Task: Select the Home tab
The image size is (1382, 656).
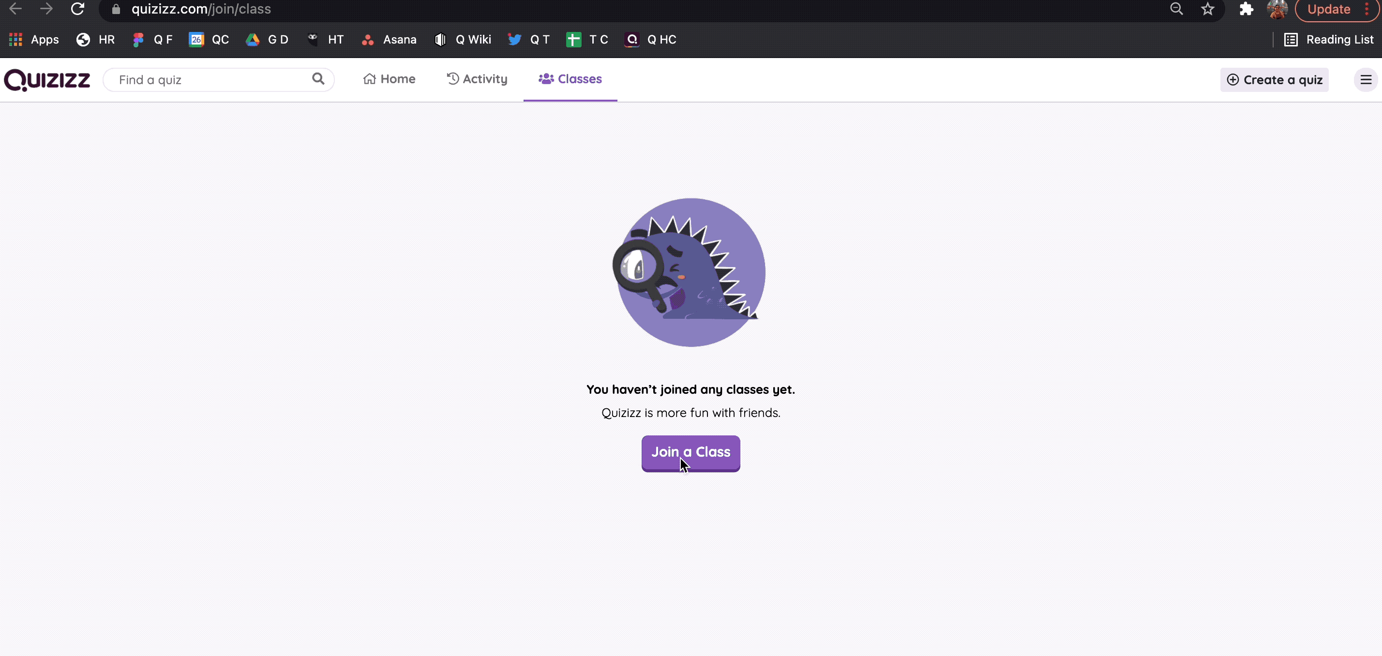Action: (x=390, y=79)
